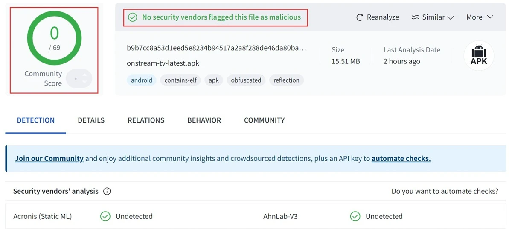The width and height of the screenshot is (512, 229).
Task: Upvote using Community Score up arrow
Action: pyautogui.click(x=84, y=75)
